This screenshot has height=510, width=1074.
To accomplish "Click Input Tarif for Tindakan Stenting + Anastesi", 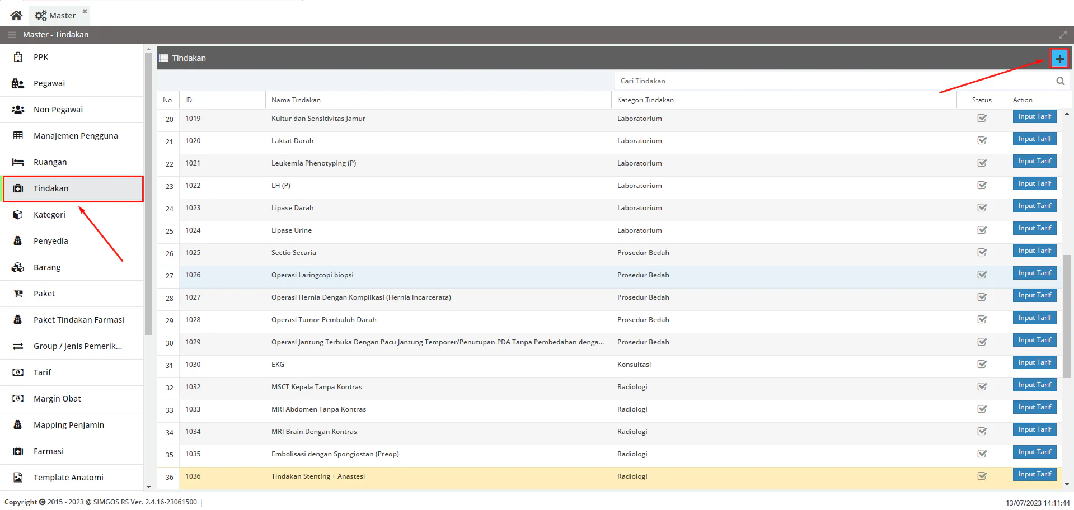I will 1034,474.
